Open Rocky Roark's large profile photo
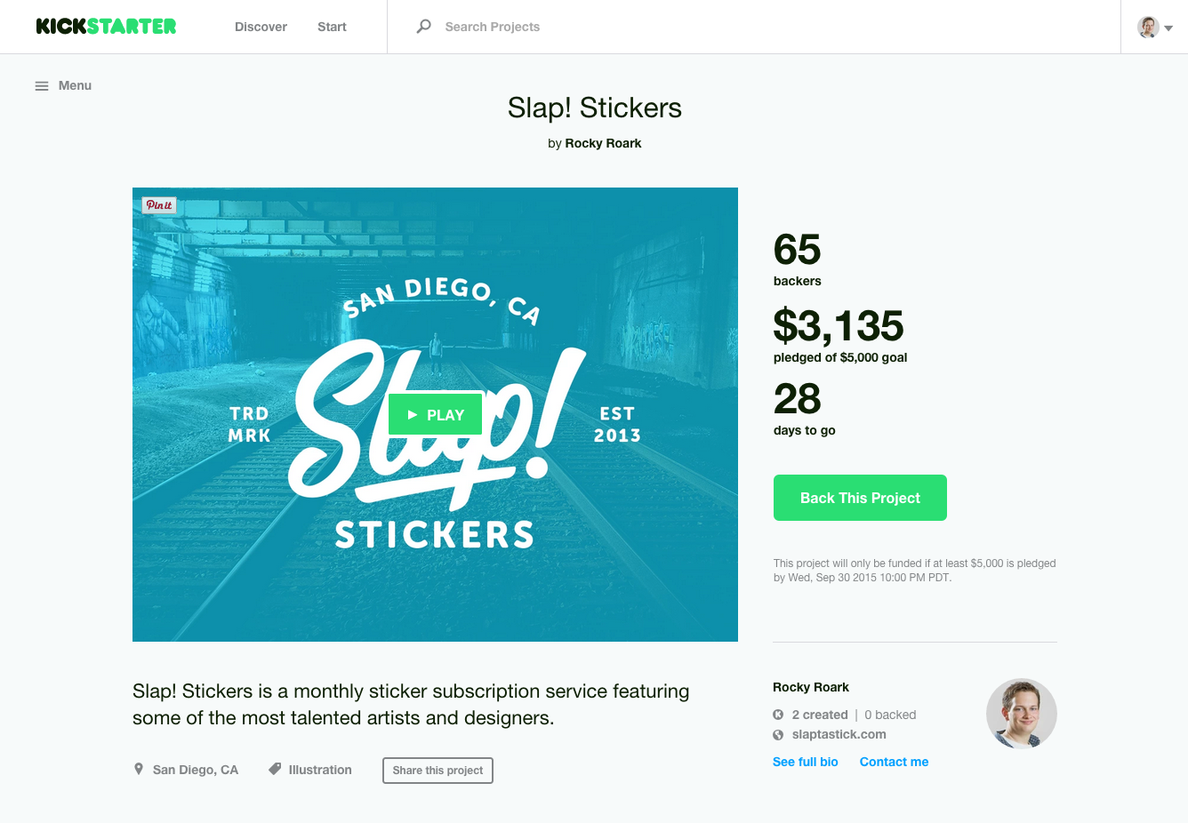The image size is (1188, 823). pos(1021,714)
